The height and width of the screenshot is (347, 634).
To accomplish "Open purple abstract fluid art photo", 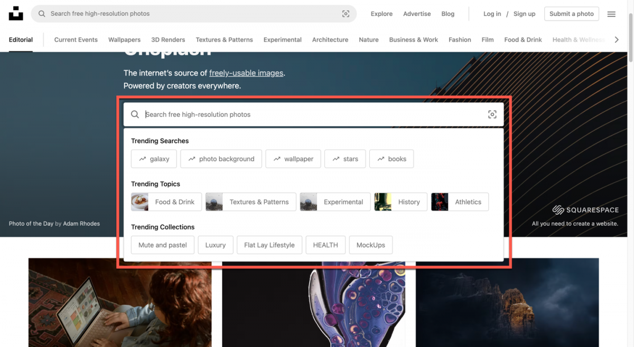I will (314, 302).
